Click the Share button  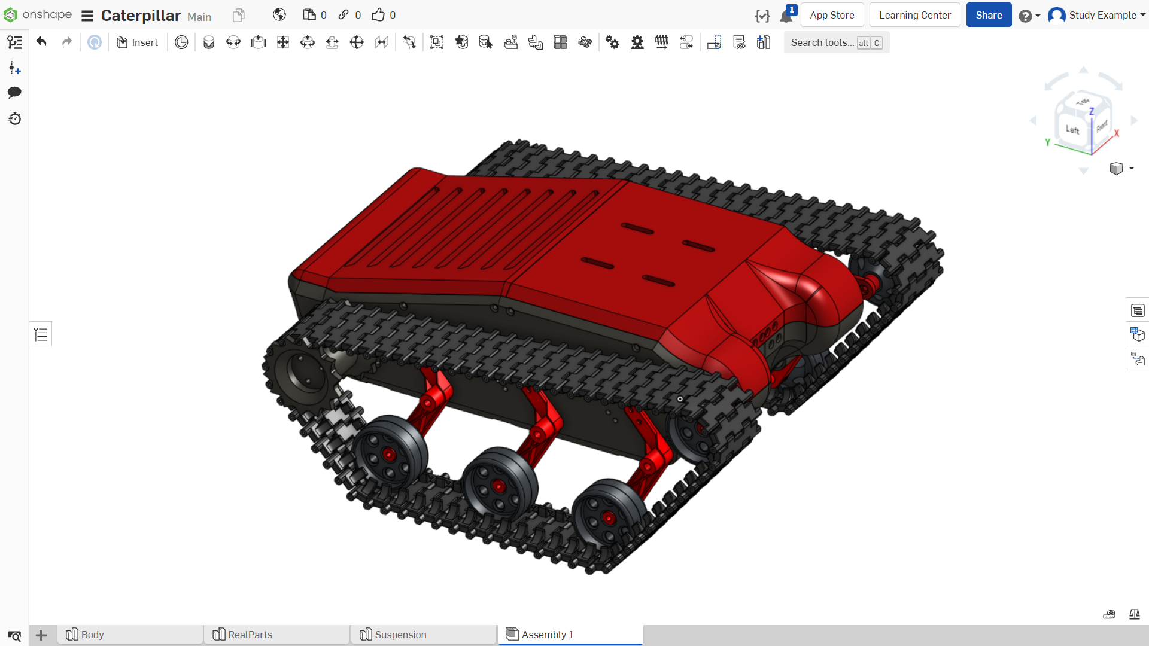coord(989,15)
